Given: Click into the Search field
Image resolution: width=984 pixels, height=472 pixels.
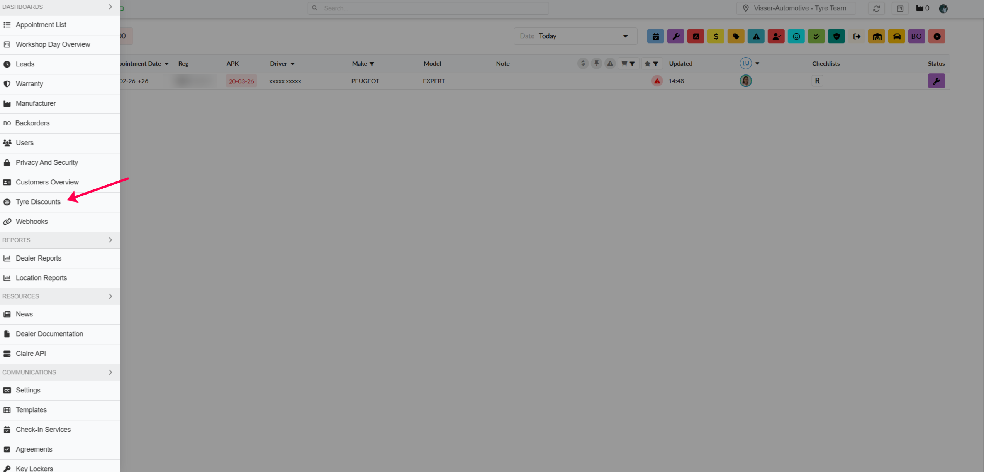Looking at the screenshot, I should click(x=428, y=8).
